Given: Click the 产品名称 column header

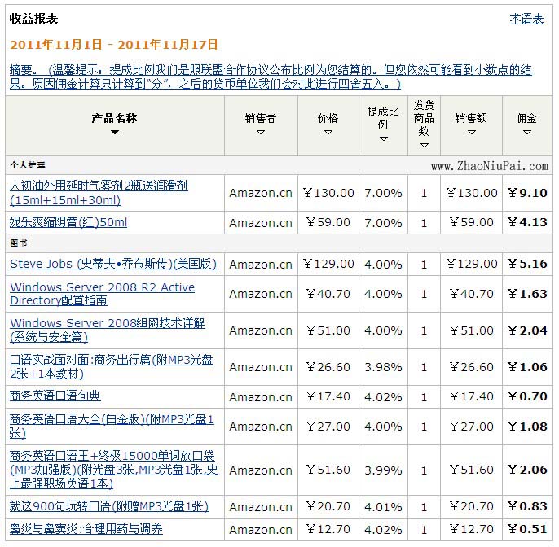Looking at the screenshot, I should click(114, 118).
